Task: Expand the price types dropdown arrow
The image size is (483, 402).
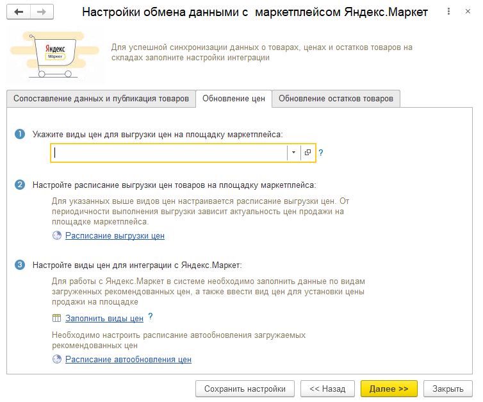Action: coord(293,153)
